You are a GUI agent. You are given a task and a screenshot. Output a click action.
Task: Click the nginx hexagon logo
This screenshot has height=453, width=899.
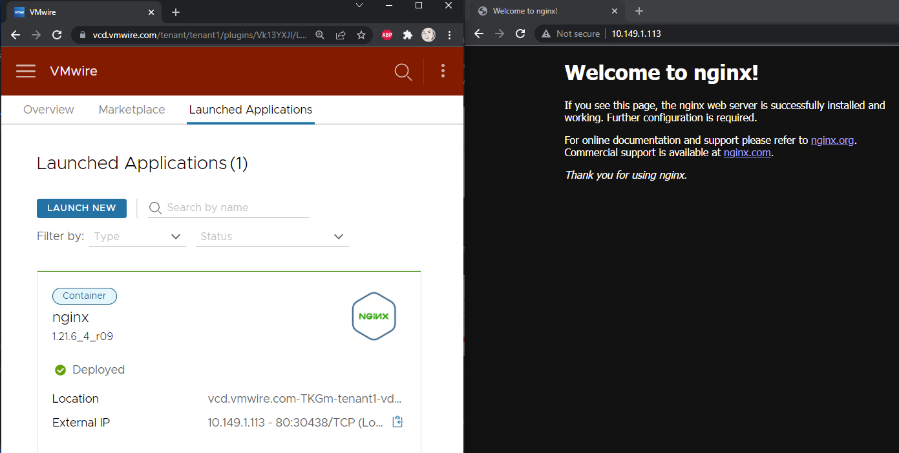click(x=374, y=316)
